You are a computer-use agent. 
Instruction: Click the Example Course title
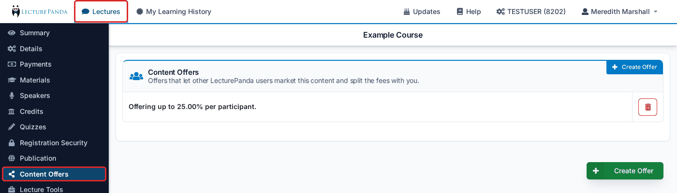point(393,35)
